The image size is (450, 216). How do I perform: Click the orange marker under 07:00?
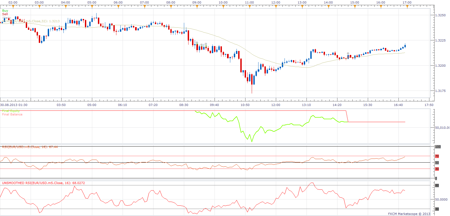[x=145, y=7]
